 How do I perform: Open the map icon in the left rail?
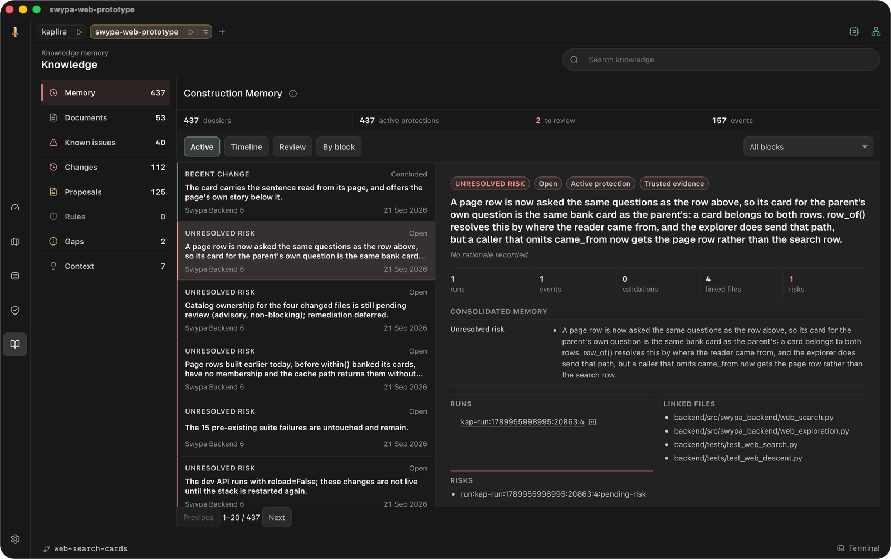coord(15,242)
